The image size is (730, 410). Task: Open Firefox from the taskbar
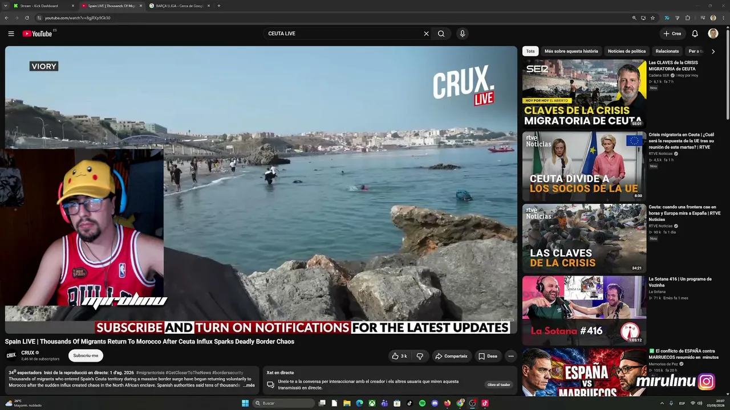coord(447,403)
